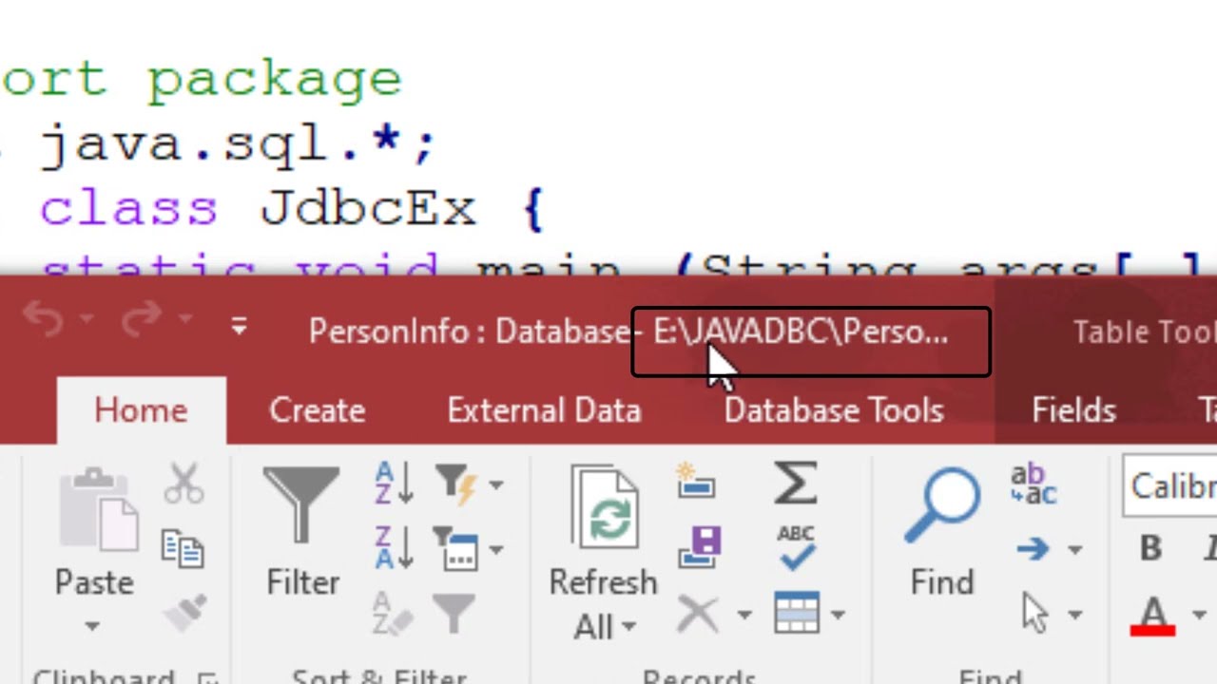Viewport: 1217px width, 684px height.
Task: Toggle Bold text formatting
Action: [1149, 548]
